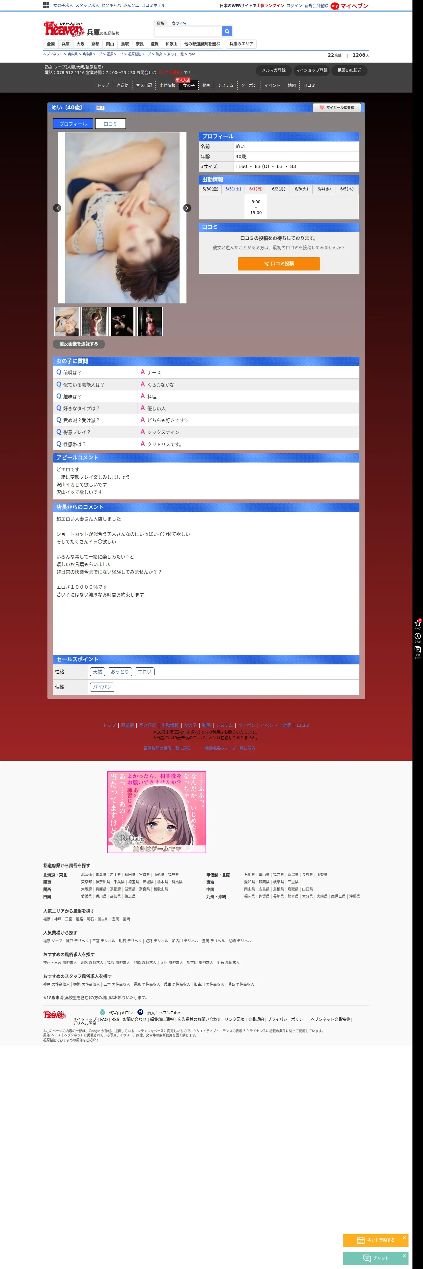Viewport: 423px width, 1269px height.
Task: Open お店チャット chat icon in side panel
Action: click(x=418, y=652)
